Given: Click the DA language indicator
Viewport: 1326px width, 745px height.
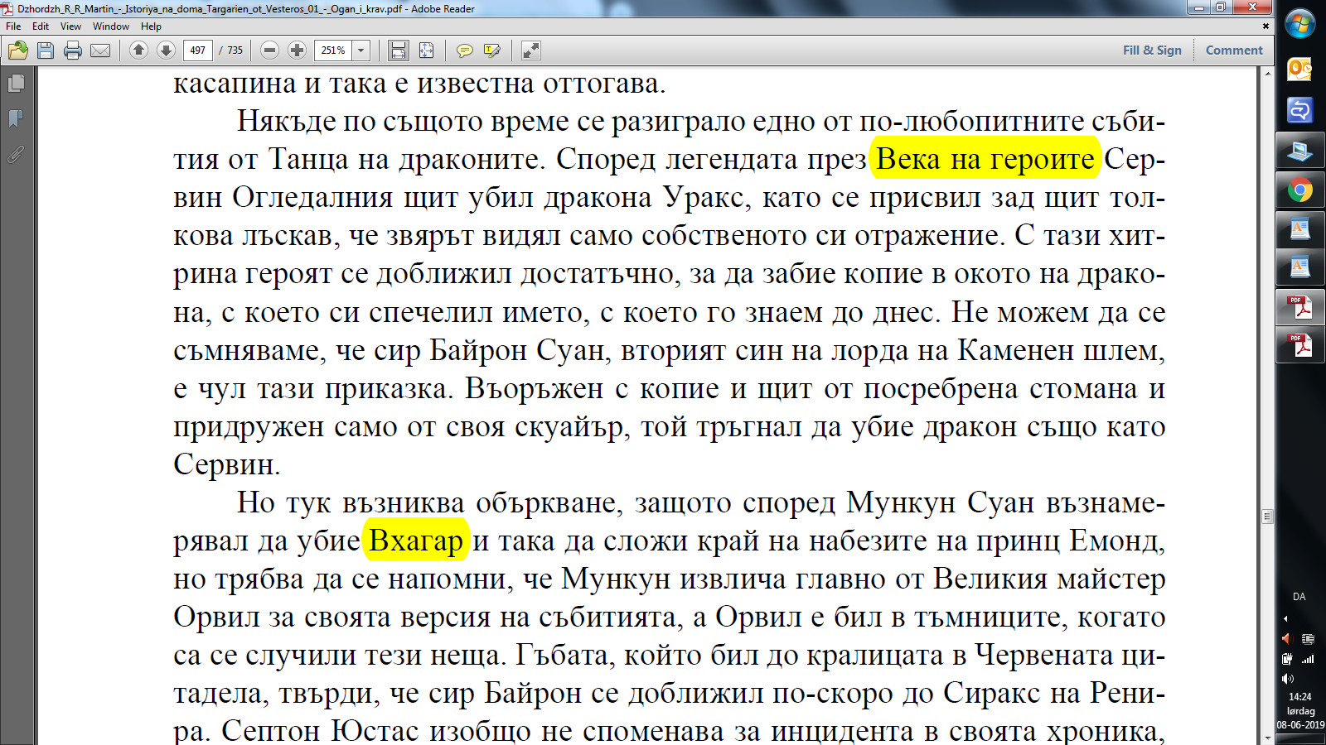Looking at the screenshot, I should (1299, 597).
